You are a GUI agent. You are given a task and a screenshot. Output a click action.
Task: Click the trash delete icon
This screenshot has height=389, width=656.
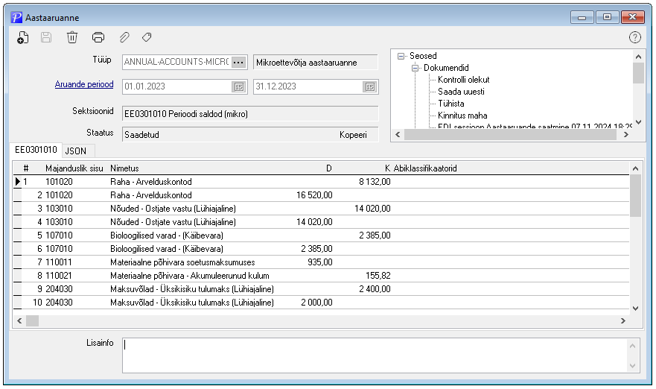72,37
